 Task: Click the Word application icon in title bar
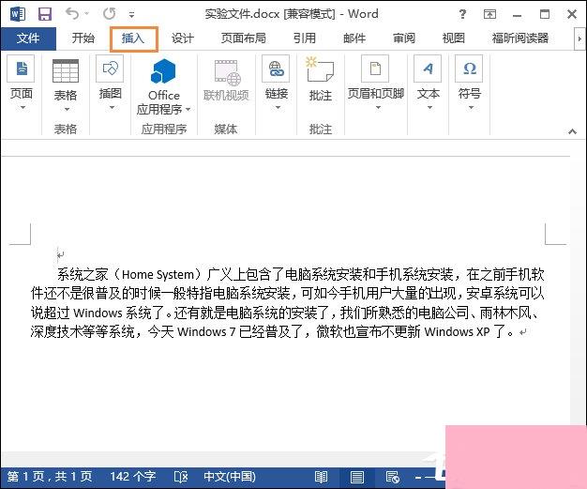point(17,14)
